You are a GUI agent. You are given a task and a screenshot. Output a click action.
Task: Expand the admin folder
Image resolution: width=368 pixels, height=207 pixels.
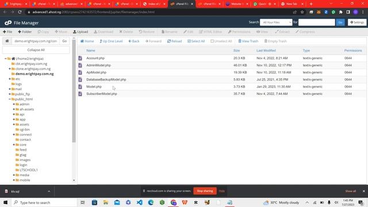14,104
